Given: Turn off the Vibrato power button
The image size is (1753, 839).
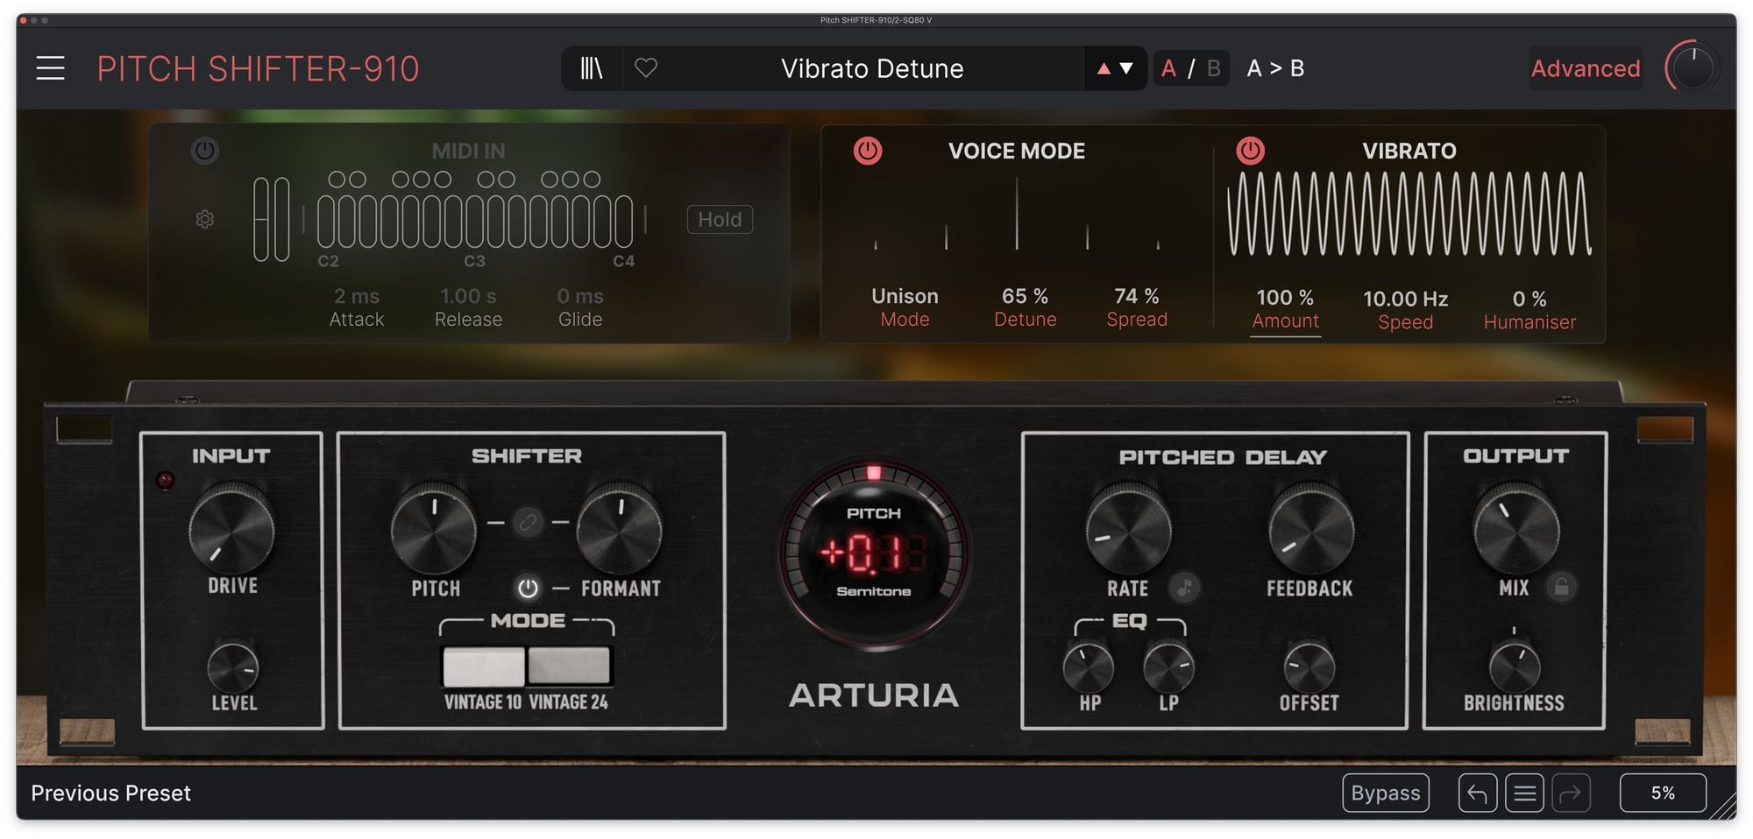Looking at the screenshot, I should (1250, 151).
